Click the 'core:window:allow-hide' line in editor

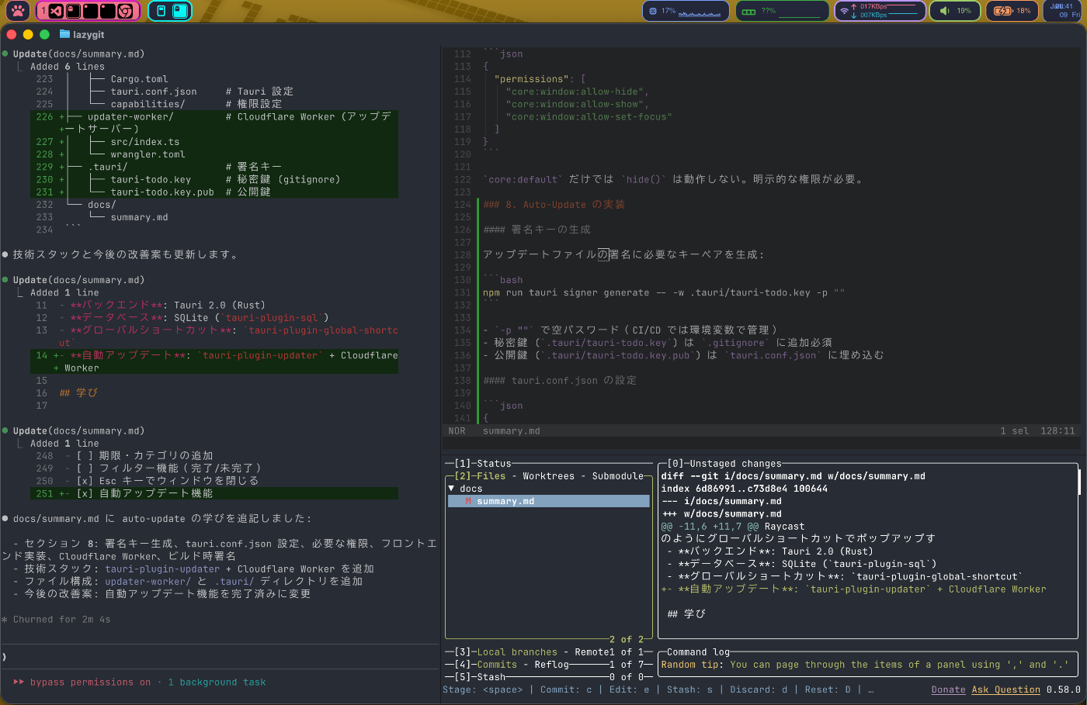click(x=577, y=92)
